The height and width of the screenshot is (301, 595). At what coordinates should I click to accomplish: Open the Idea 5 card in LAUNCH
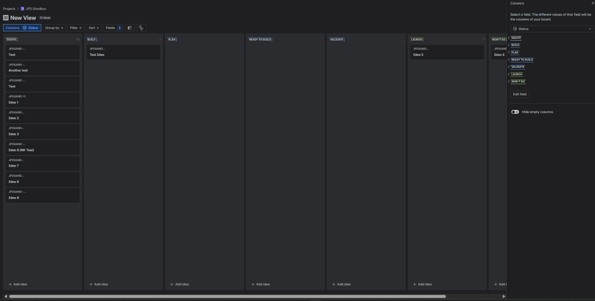click(447, 52)
